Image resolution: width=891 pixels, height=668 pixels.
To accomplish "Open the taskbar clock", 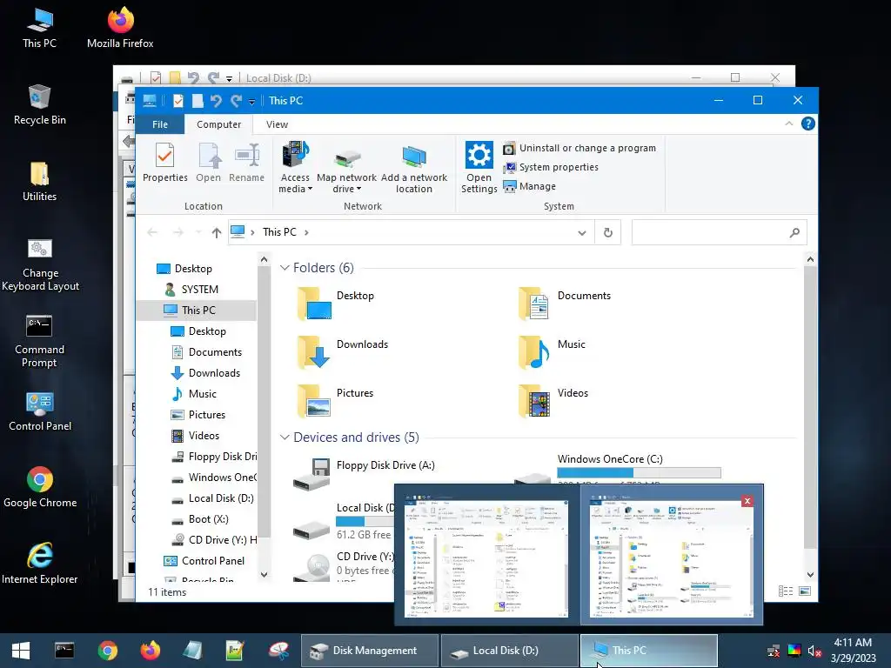I will point(853,651).
